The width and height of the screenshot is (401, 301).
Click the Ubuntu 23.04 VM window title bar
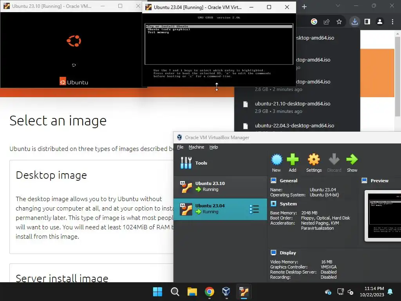point(197,7)
